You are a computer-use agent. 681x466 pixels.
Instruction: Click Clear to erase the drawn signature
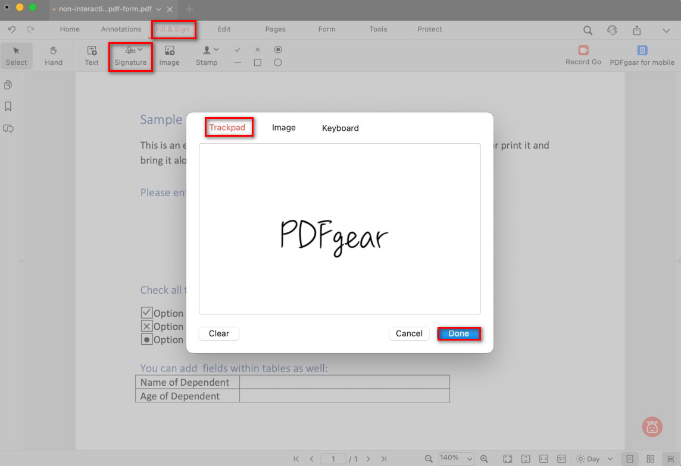218,333
